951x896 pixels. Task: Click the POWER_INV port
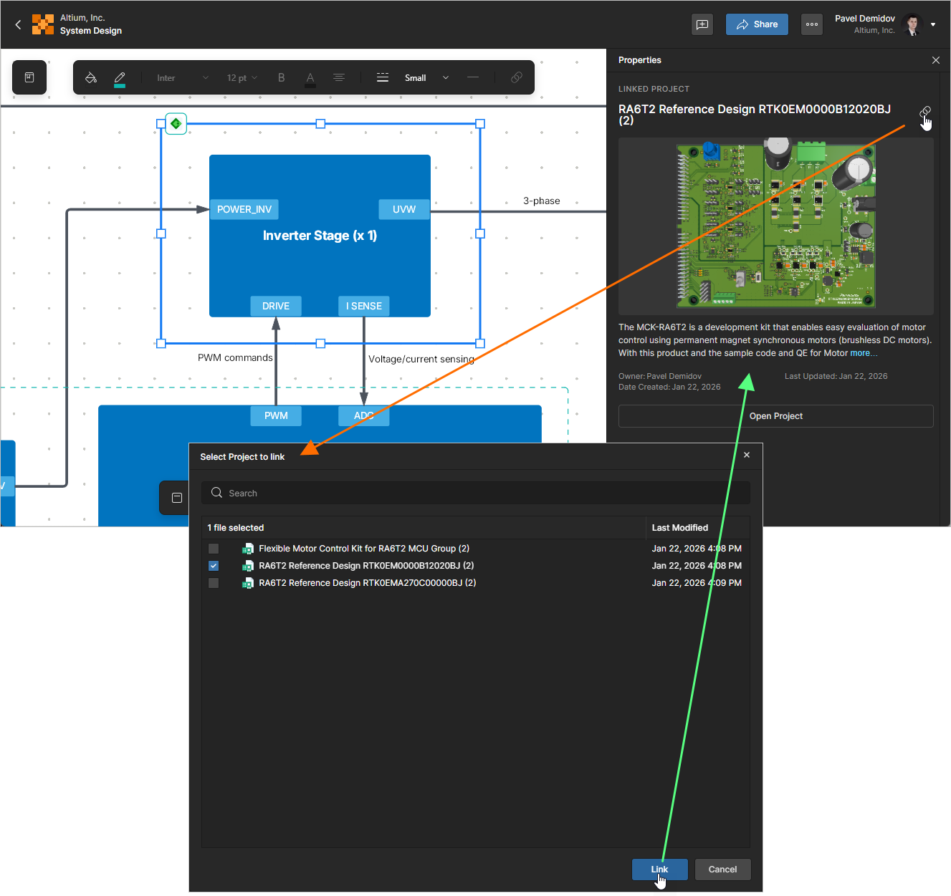(x=244, y=209)
